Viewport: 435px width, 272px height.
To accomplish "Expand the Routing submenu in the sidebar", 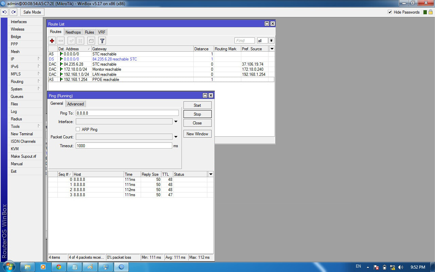I will pyautogui.click(x=39, y=81).
